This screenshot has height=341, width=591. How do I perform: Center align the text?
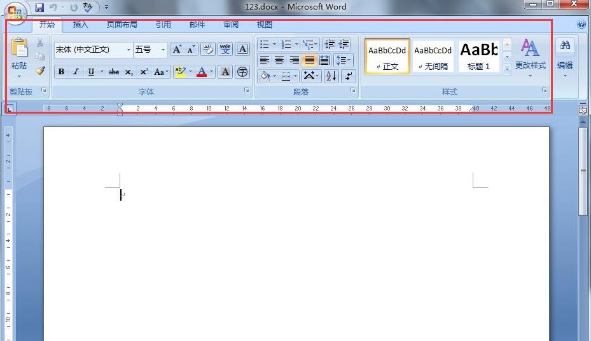point(279,60)
